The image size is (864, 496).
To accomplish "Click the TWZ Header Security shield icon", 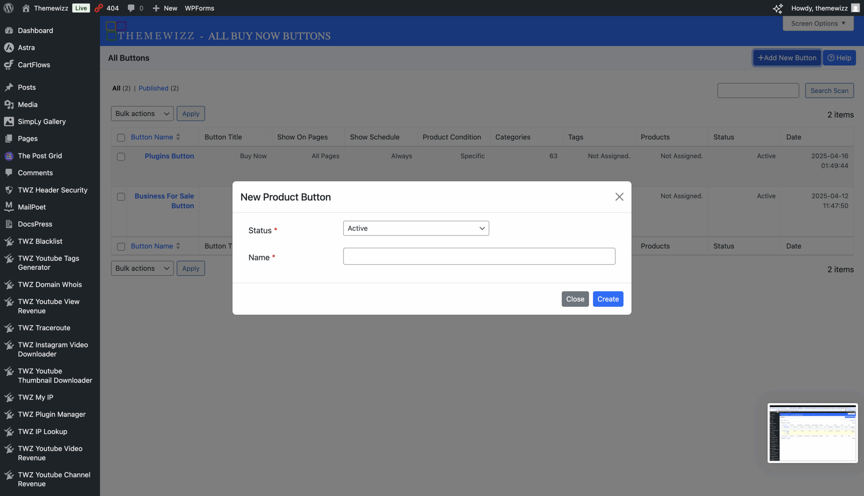I will (9, 190).
